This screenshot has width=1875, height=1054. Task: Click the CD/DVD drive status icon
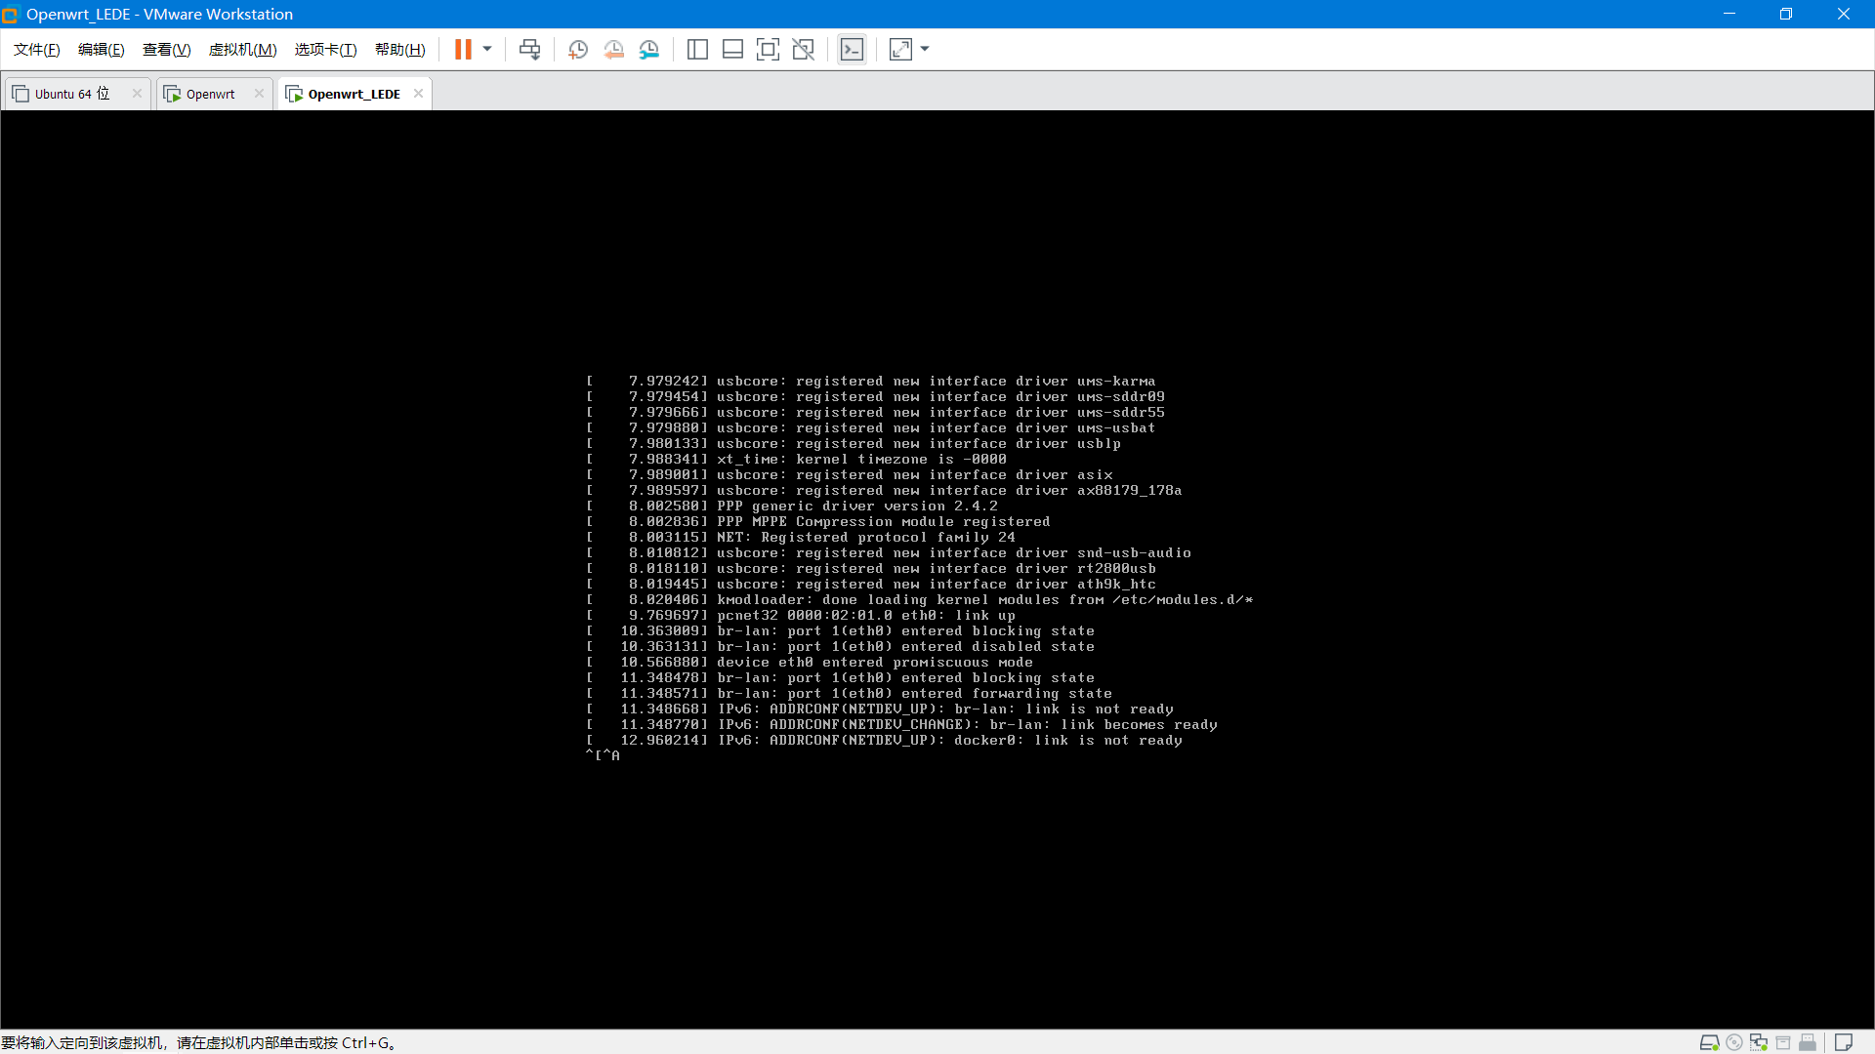point(1734,1043)
